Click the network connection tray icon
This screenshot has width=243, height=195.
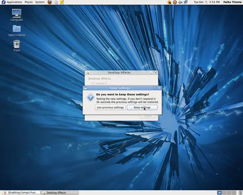coord(186,2)
